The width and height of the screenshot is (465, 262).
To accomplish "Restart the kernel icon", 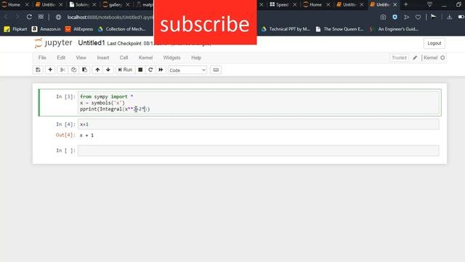I will (x=150, y=70).
